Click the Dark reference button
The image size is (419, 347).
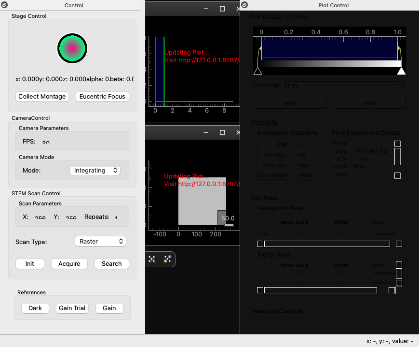tap(35, 308)
